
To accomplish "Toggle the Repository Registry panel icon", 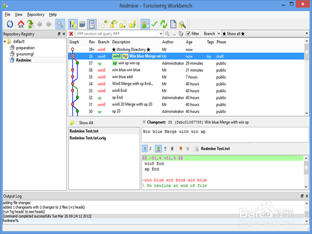I will [x=73, y=24].
